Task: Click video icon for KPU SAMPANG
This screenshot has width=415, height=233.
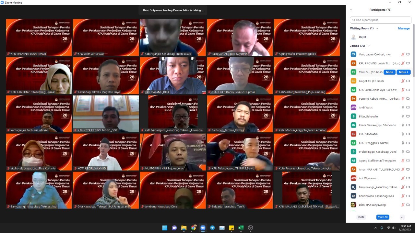Action: (408, 134)
